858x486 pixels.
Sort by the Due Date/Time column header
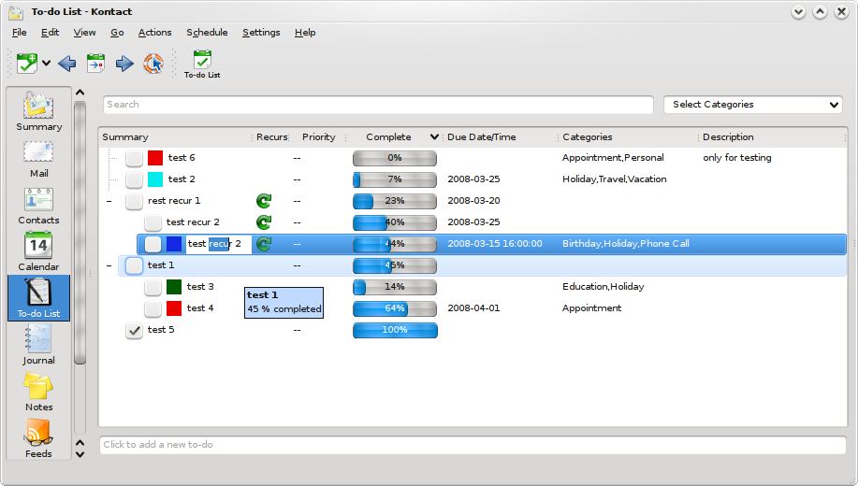tap(500, 137)
